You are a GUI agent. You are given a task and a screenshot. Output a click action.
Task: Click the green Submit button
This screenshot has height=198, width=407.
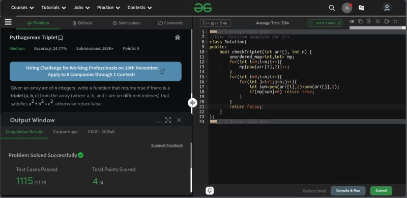[381, 191]
